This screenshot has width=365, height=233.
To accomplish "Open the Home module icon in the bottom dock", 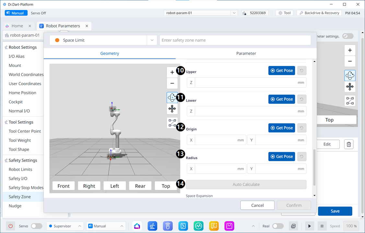I will click(137, 226).
